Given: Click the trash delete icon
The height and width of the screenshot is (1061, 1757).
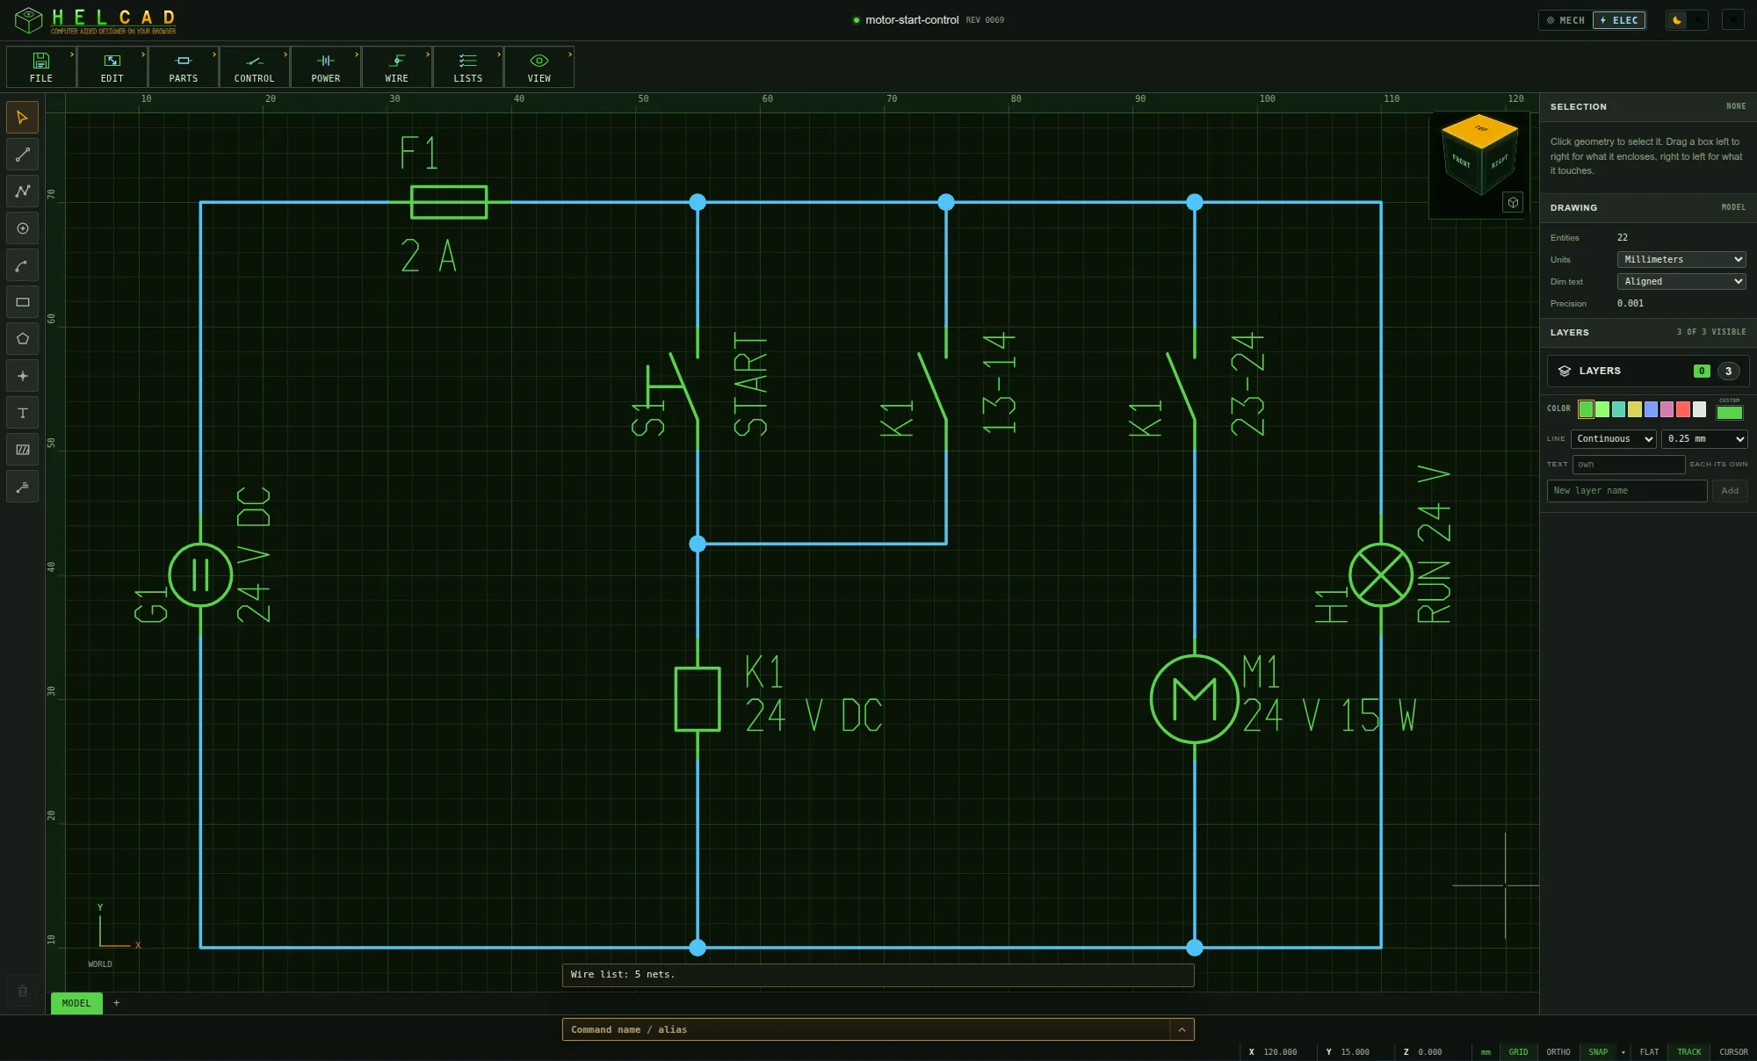Looking at the screenshot, I should (x=23, y=991).
